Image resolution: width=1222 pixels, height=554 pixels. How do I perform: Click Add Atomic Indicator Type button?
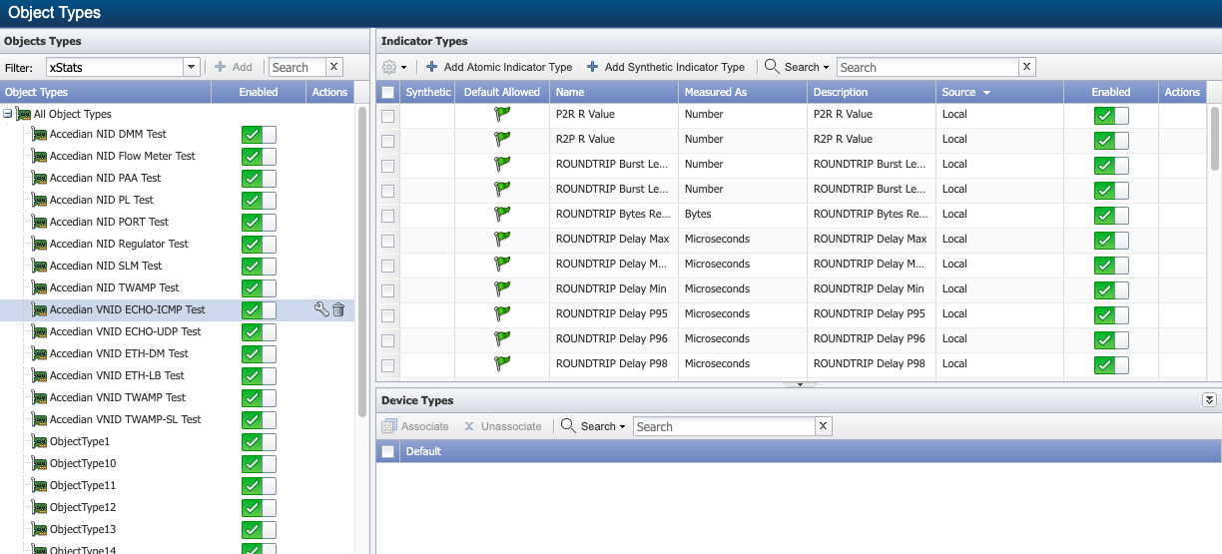click(499, 67)
